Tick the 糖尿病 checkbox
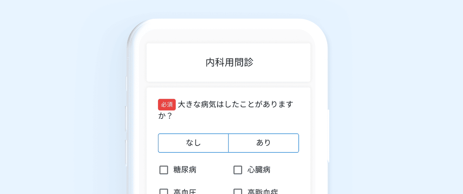Image resolution: width=463 pixels, height=194 pixels. pos(164,170)
